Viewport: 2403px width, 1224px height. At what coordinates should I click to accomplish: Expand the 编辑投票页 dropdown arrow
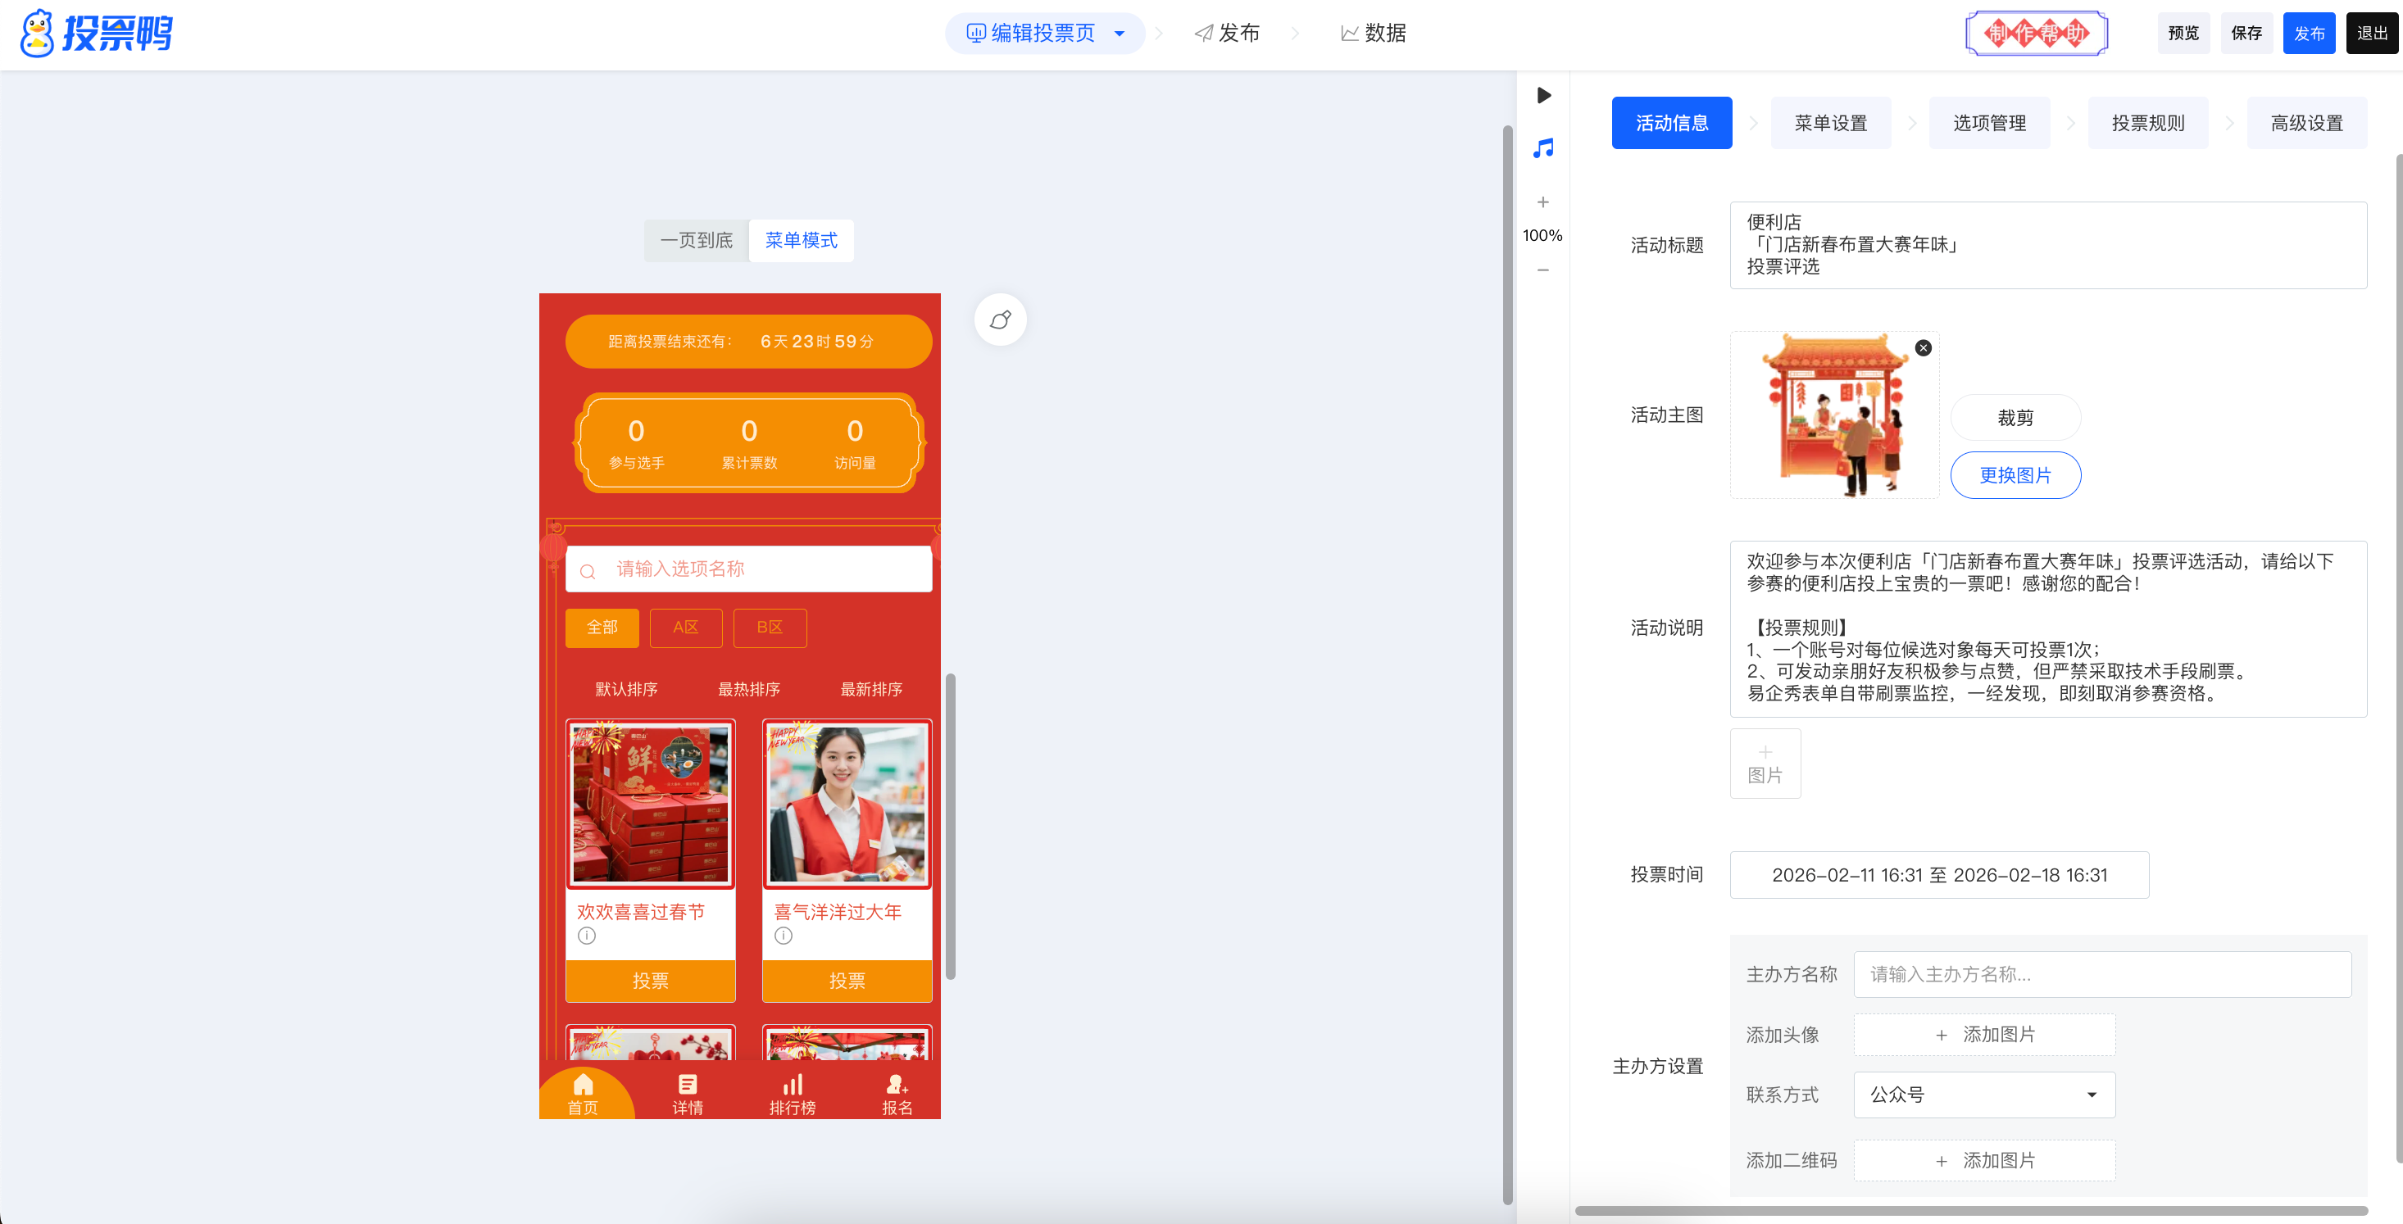[x=1120, y=34]
